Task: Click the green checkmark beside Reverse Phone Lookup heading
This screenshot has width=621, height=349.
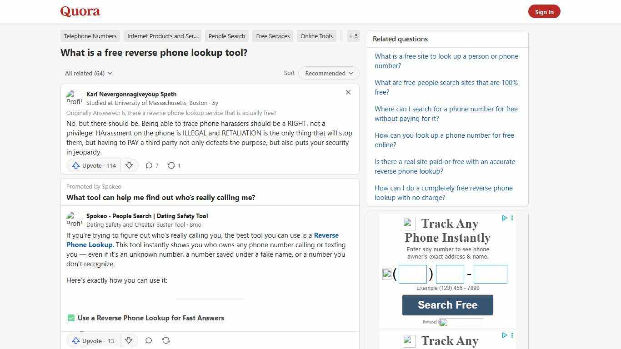Action: [x=71, y=318]
